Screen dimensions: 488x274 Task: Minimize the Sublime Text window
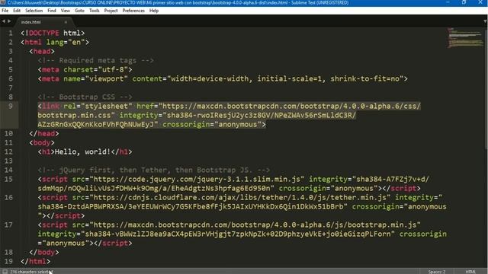click(x=448, y=2)
